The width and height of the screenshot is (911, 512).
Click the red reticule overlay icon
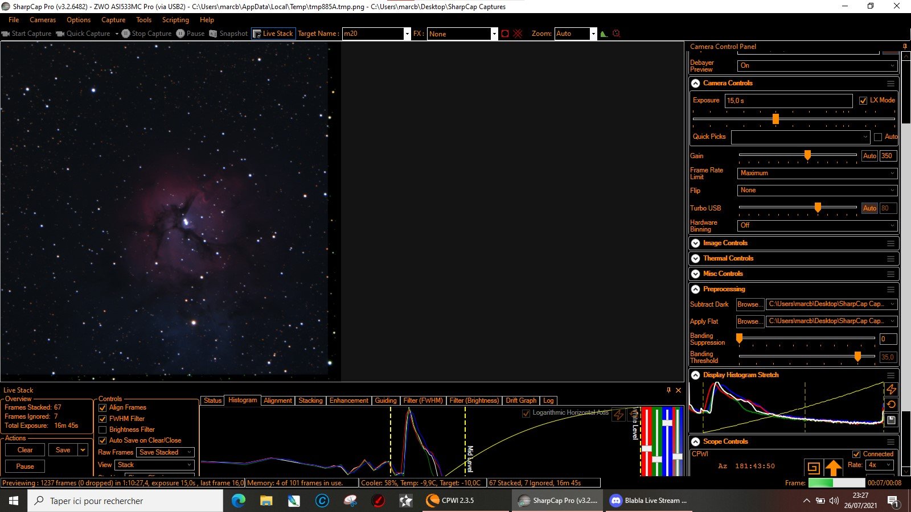518,34
